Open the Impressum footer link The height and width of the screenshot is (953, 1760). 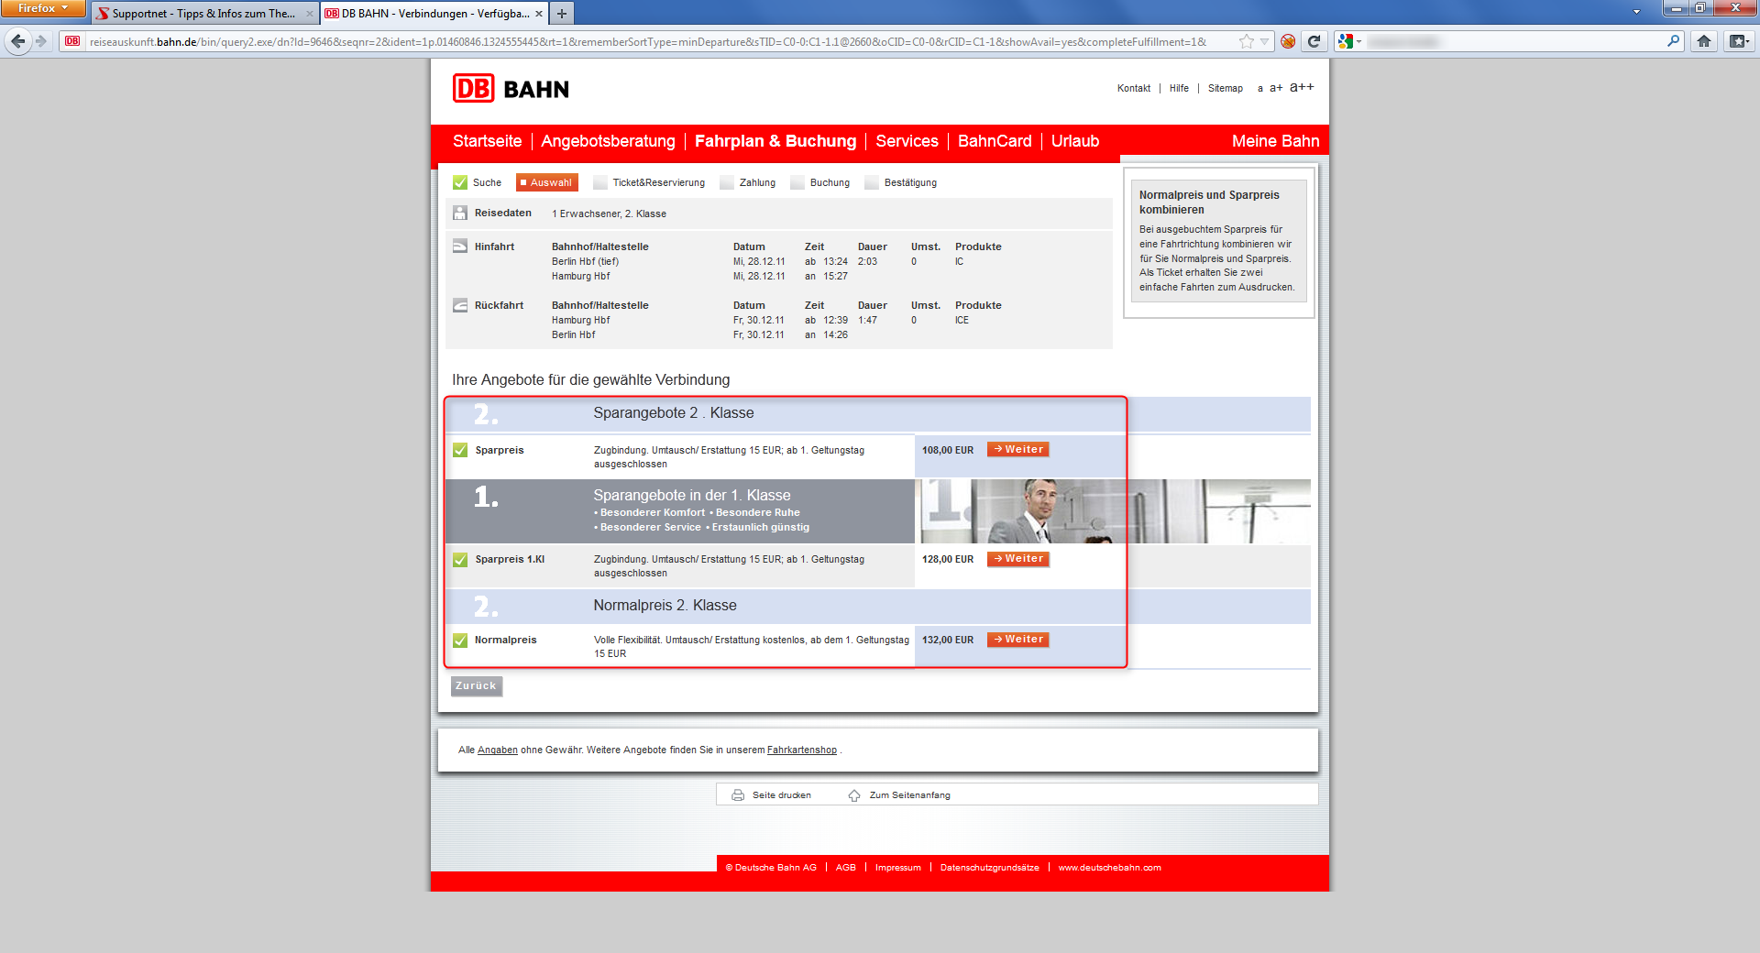tap(898, 868)
